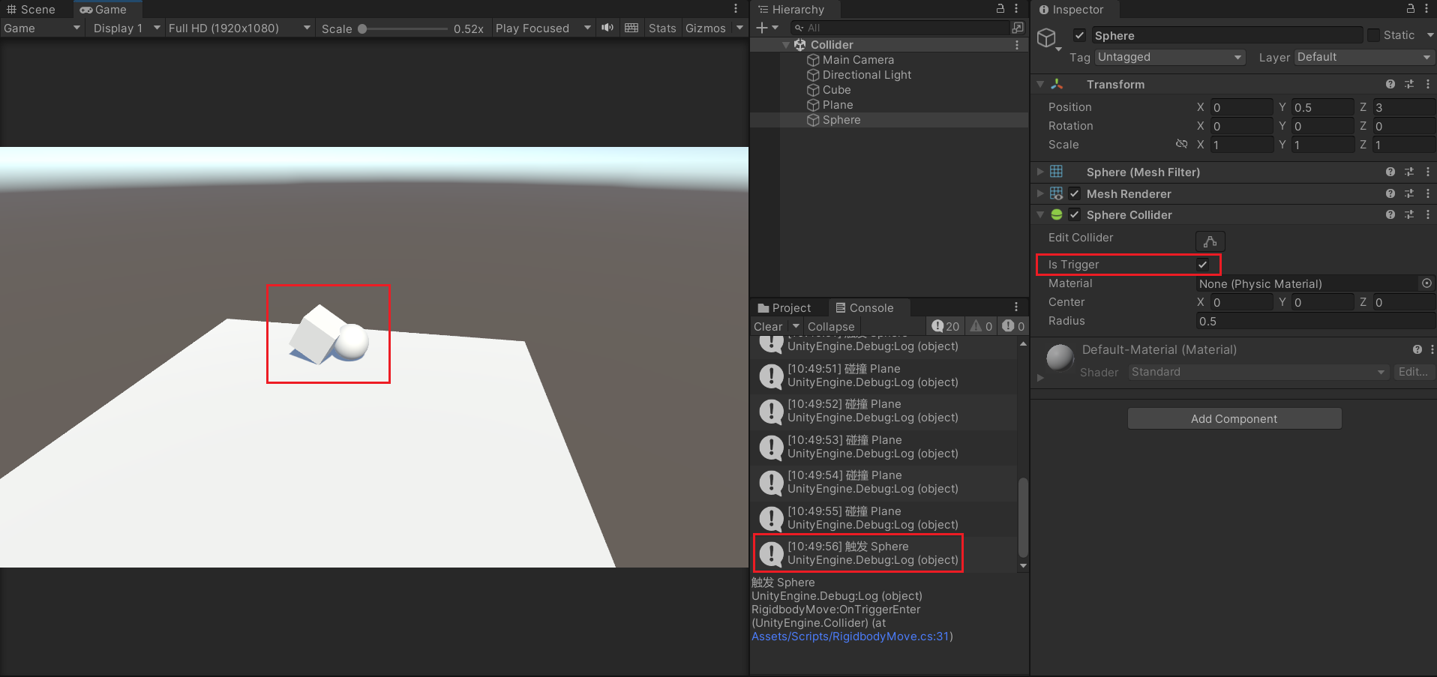Toggle the Scale constrain proportions link icon
The image size is (1437, 677).
[x=1181, y=144]
